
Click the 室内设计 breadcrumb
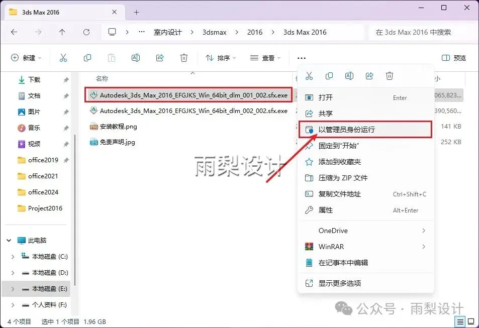[x=168, y=32]
